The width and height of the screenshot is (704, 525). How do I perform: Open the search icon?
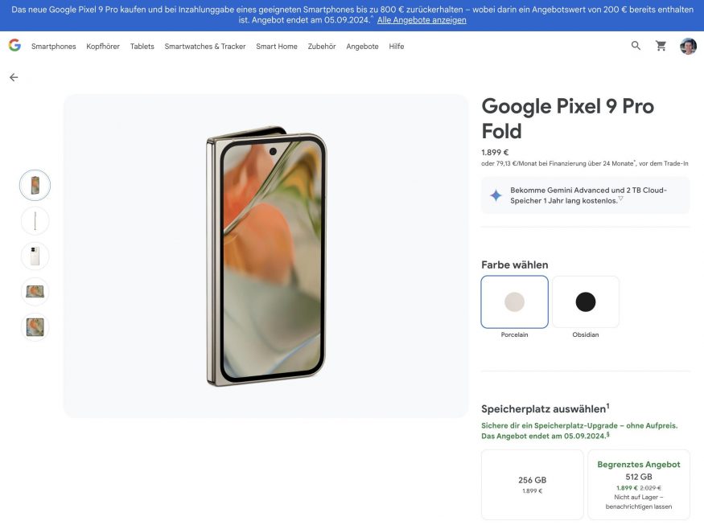coord(636,46)
